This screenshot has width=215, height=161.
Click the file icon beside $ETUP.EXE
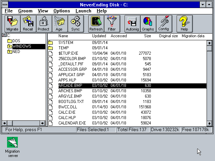50,53
